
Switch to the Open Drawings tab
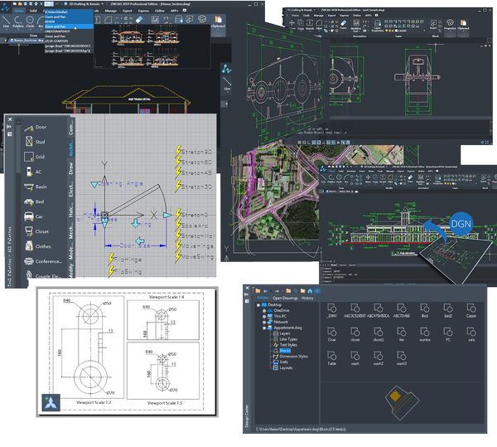[283, 299]
